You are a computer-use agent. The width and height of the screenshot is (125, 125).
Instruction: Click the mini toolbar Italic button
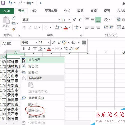tap(29, 49)
